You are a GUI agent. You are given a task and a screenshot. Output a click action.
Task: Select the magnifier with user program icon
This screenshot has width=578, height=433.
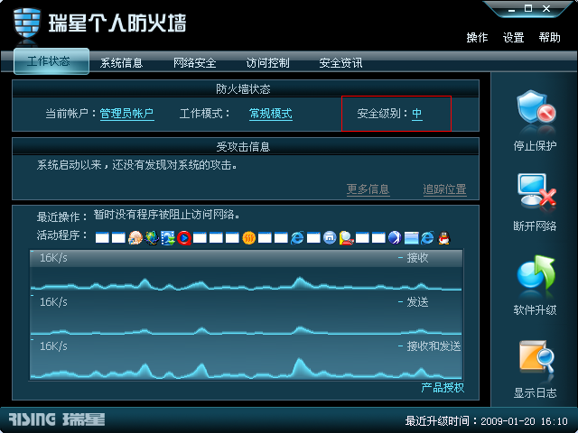click(346, 238)
